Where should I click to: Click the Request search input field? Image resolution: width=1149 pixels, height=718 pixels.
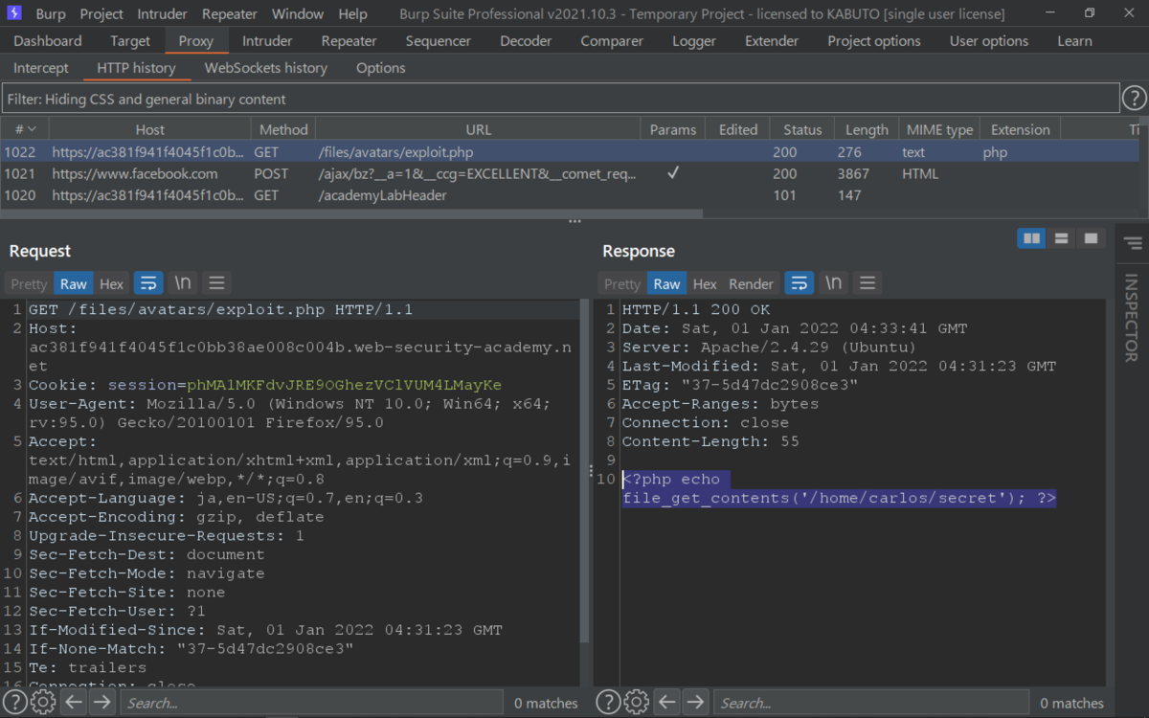tap(311, 703)
